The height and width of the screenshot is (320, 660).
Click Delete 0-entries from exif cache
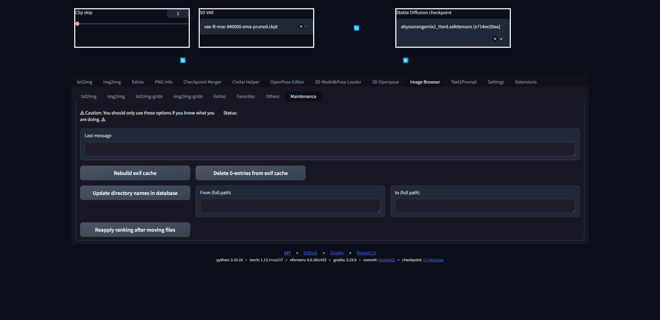tap(250, 173)
